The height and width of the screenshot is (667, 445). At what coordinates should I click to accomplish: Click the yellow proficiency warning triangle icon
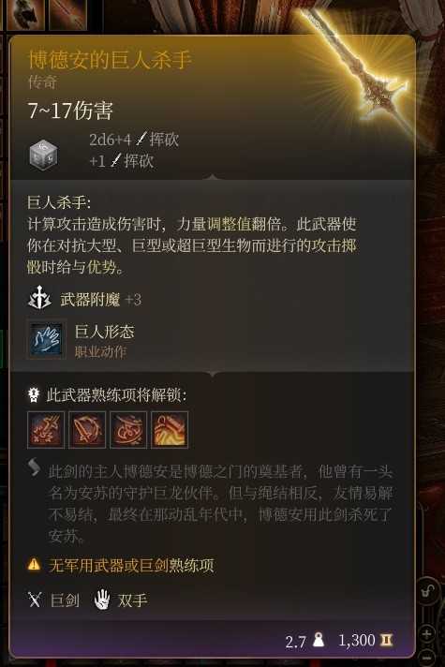(34, 565)
